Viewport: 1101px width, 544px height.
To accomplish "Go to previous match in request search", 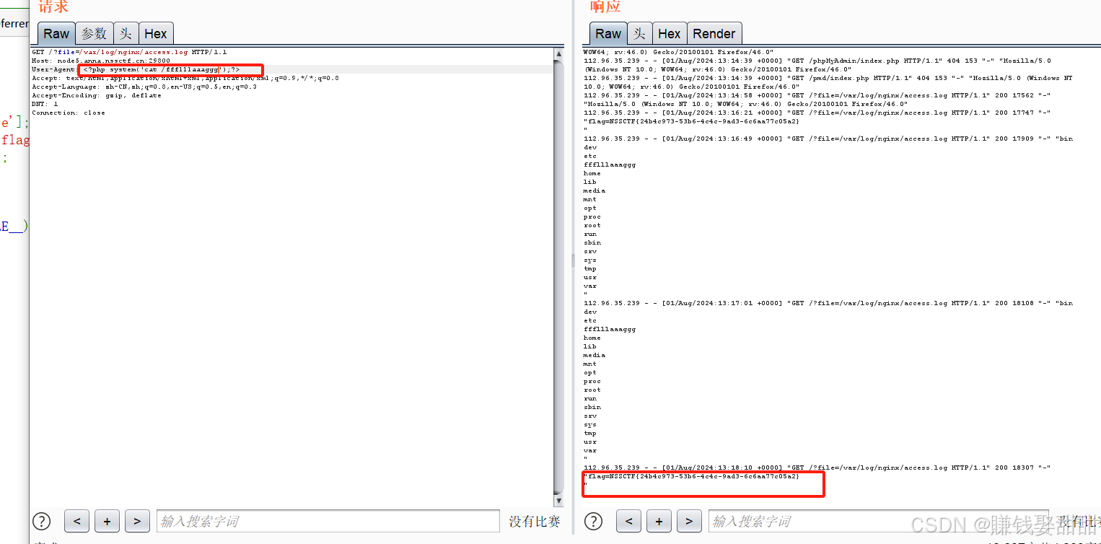I will (x=77, y=521).
